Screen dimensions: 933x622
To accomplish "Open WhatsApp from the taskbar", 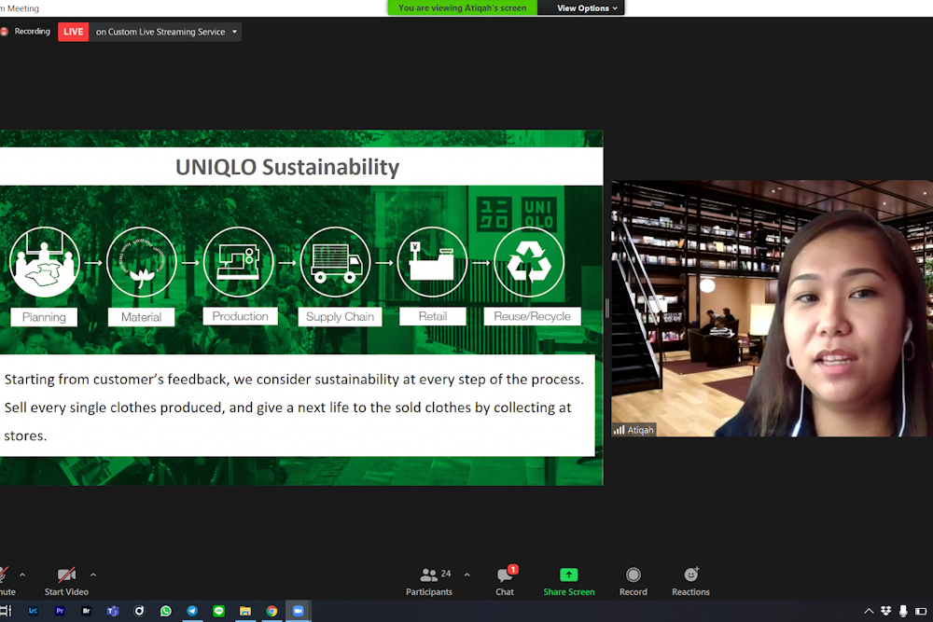I will tap(166, 611).
